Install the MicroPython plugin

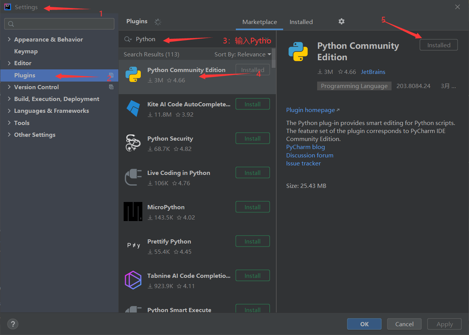click(253, 207)
